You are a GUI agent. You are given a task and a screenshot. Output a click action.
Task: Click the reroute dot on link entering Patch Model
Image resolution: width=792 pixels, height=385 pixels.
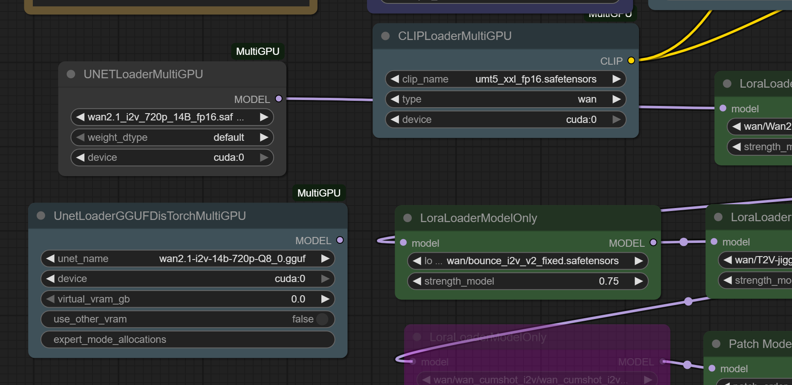pos(687,365)
